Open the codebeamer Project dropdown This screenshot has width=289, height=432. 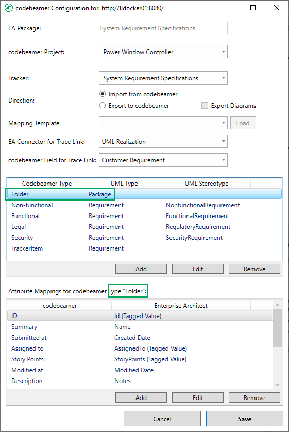[163, 52]
